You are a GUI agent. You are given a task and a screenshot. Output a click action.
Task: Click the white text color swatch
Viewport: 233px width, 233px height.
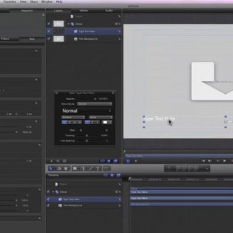click(105, 122)
